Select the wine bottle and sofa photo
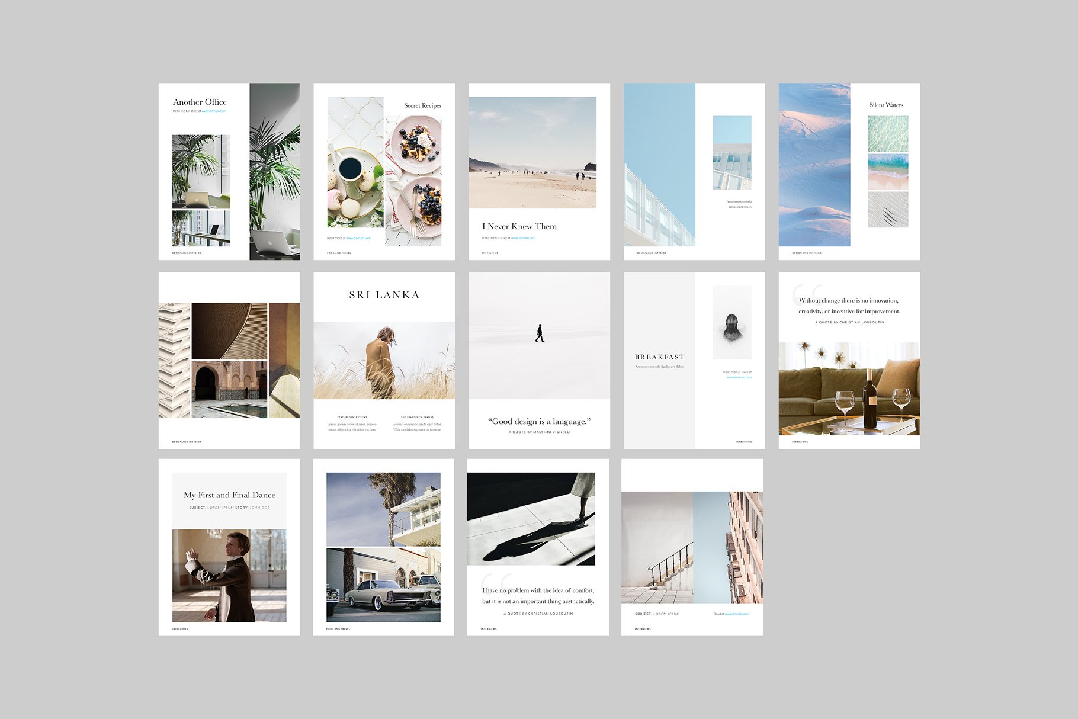This screenshot has height=719, width=1078. point(849,389)
